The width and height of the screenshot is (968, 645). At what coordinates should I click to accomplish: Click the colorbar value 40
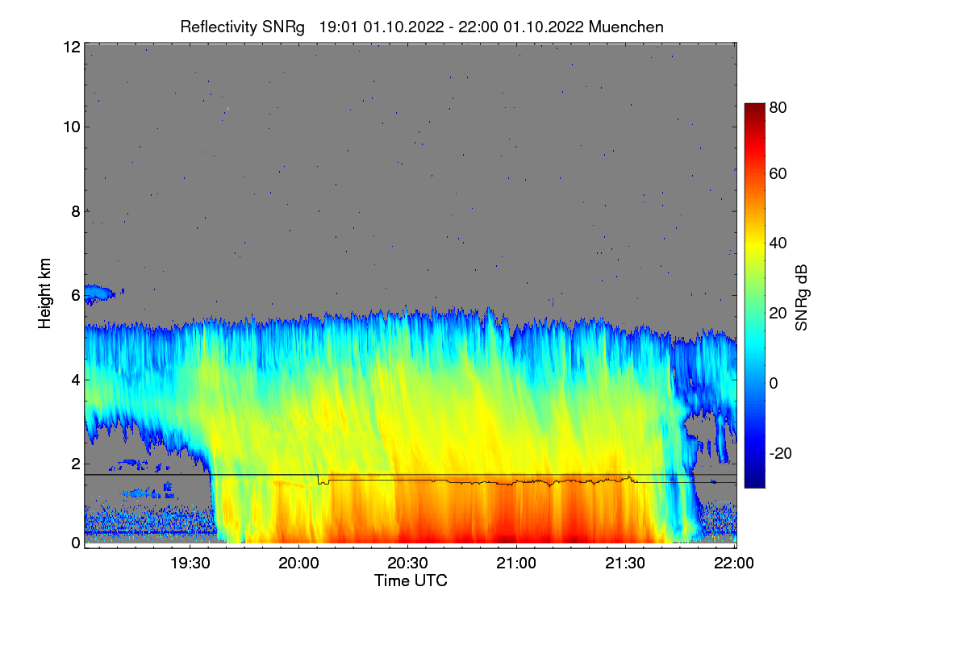[778, 243]
